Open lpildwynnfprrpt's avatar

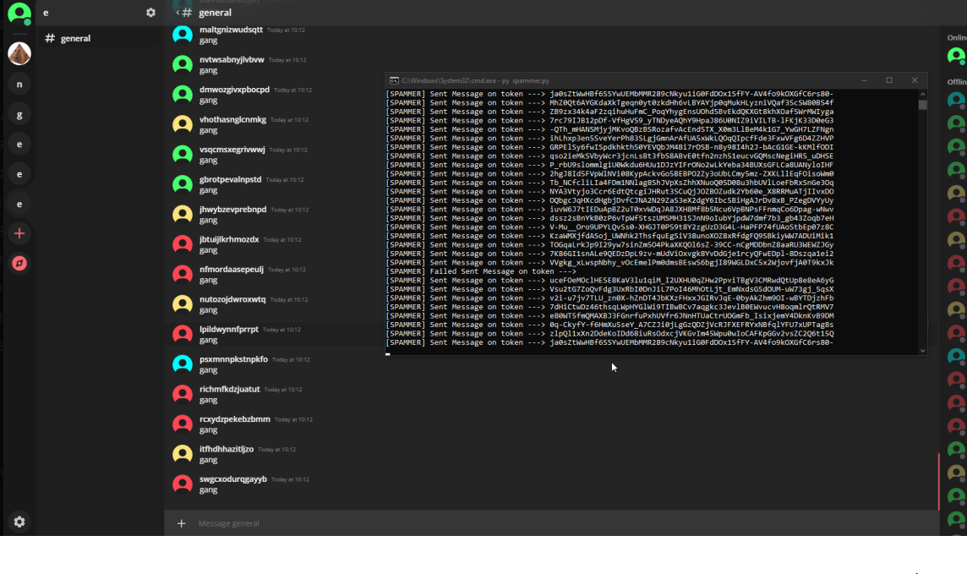click(x=182, y=334)
